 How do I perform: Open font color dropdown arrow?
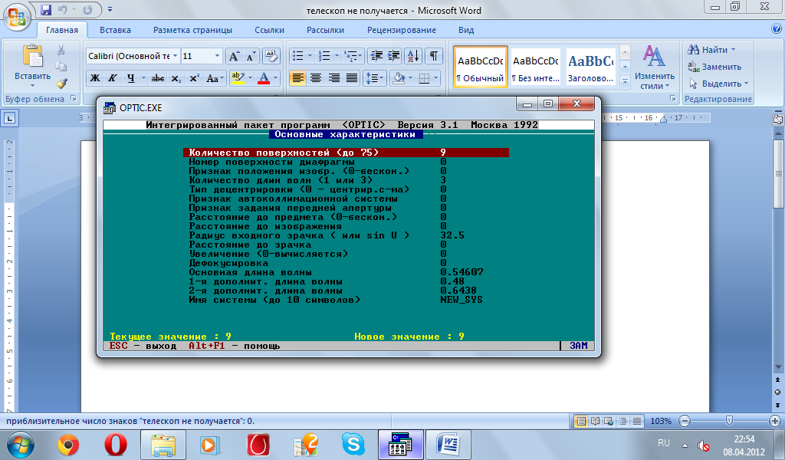275,78
